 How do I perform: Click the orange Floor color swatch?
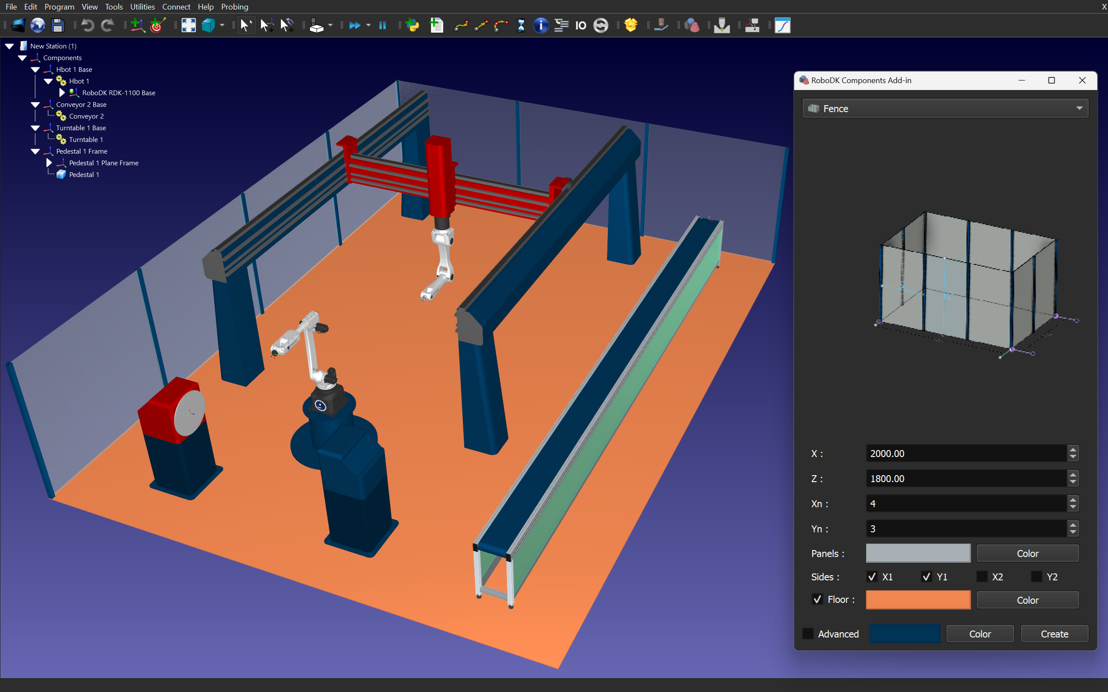[x=917, y=599]
